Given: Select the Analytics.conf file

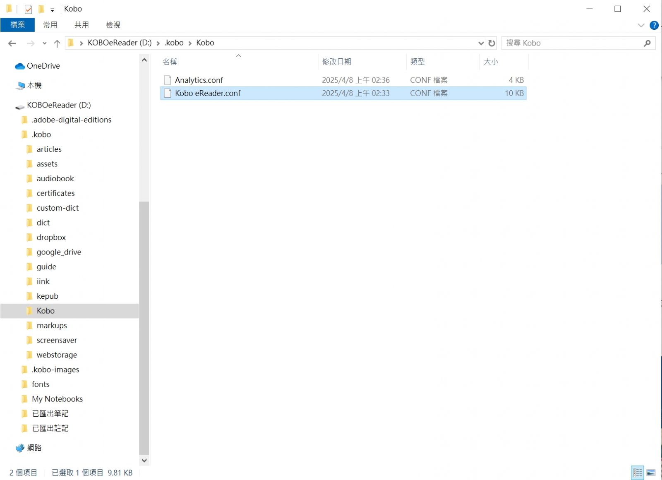Looking at the screenshot, I should coord(343,80).
